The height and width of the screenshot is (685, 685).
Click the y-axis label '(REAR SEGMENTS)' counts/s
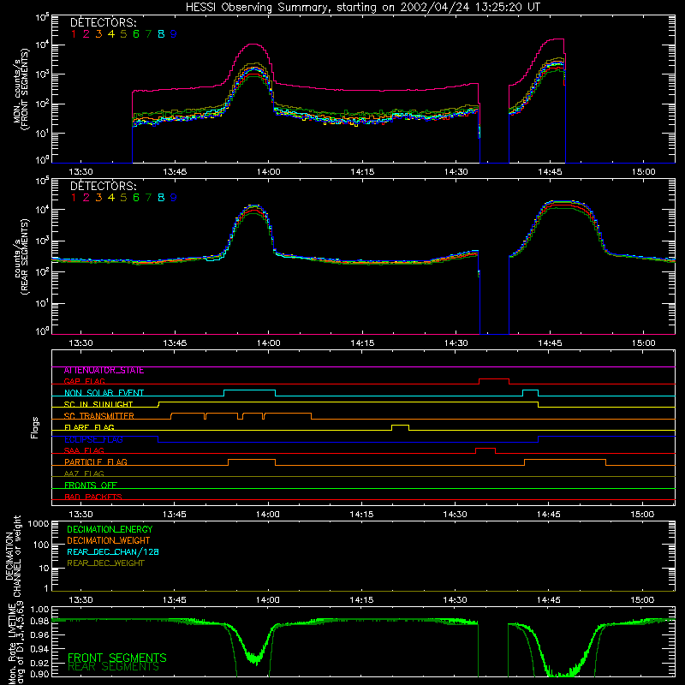coord(25,256)
